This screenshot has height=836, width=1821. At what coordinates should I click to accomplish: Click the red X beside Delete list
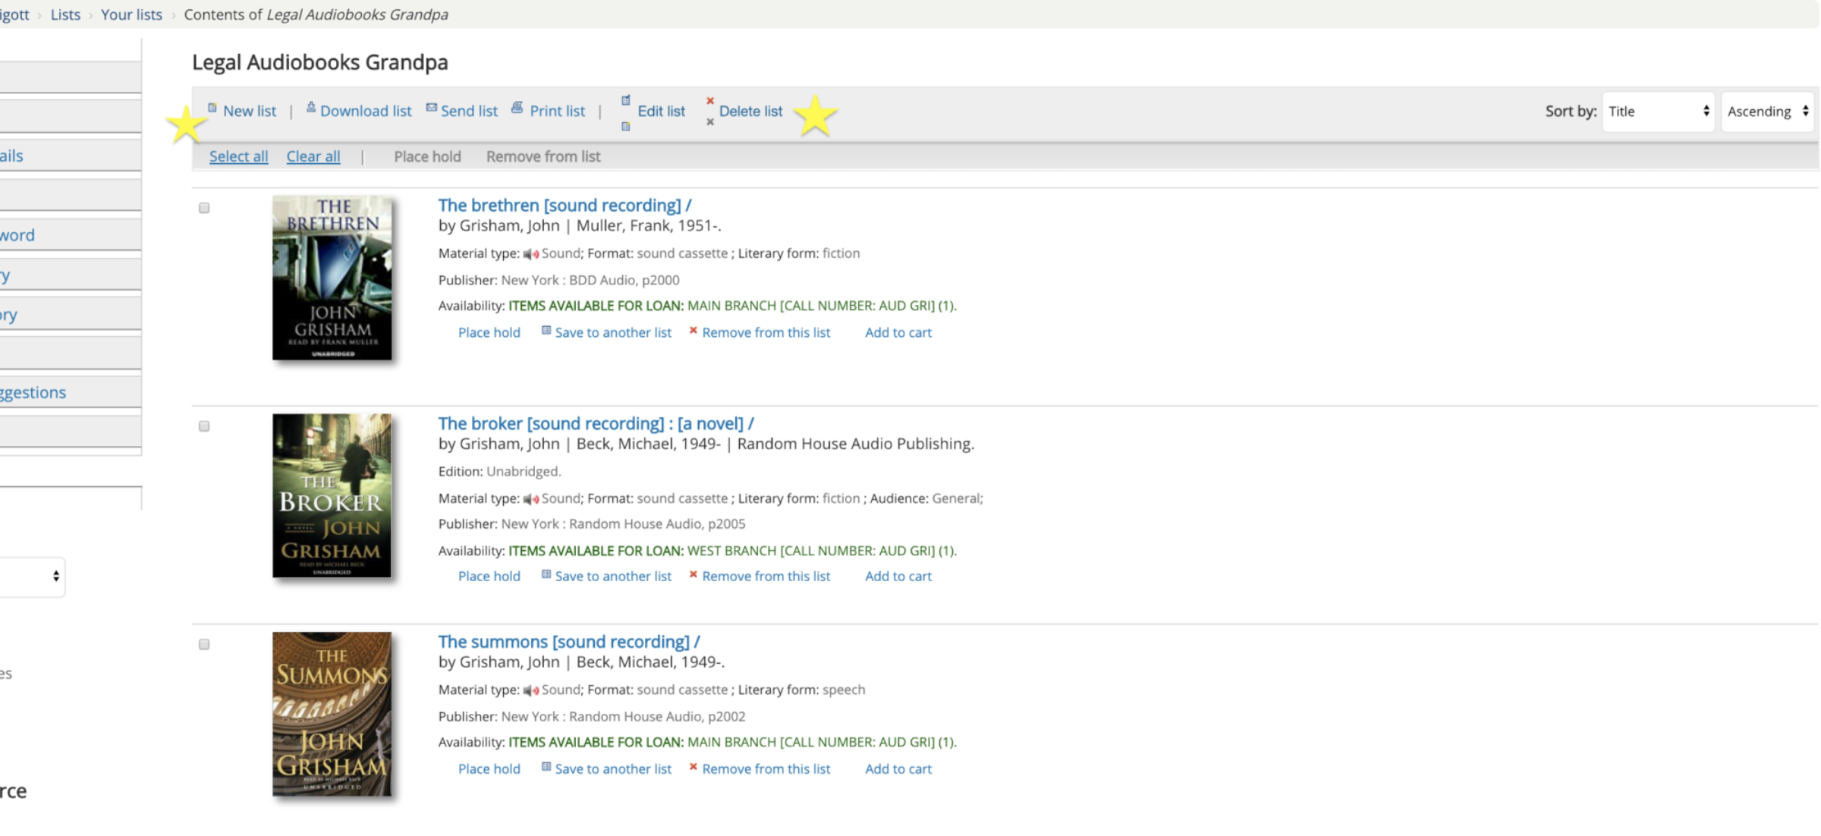710,101
